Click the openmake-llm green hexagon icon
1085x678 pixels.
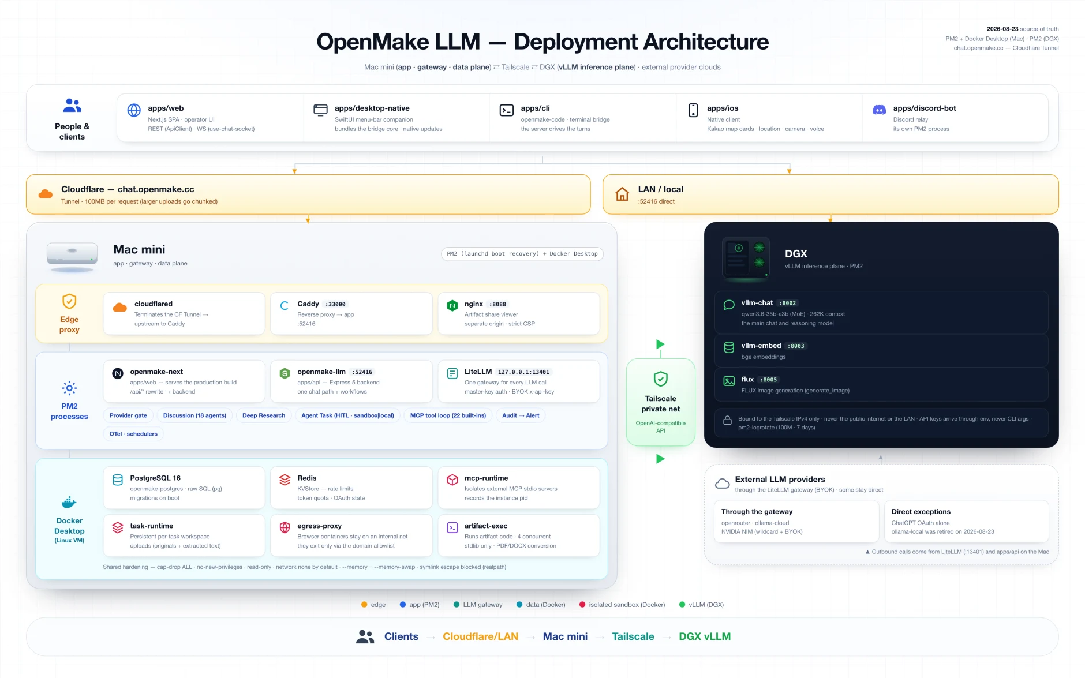285,374
